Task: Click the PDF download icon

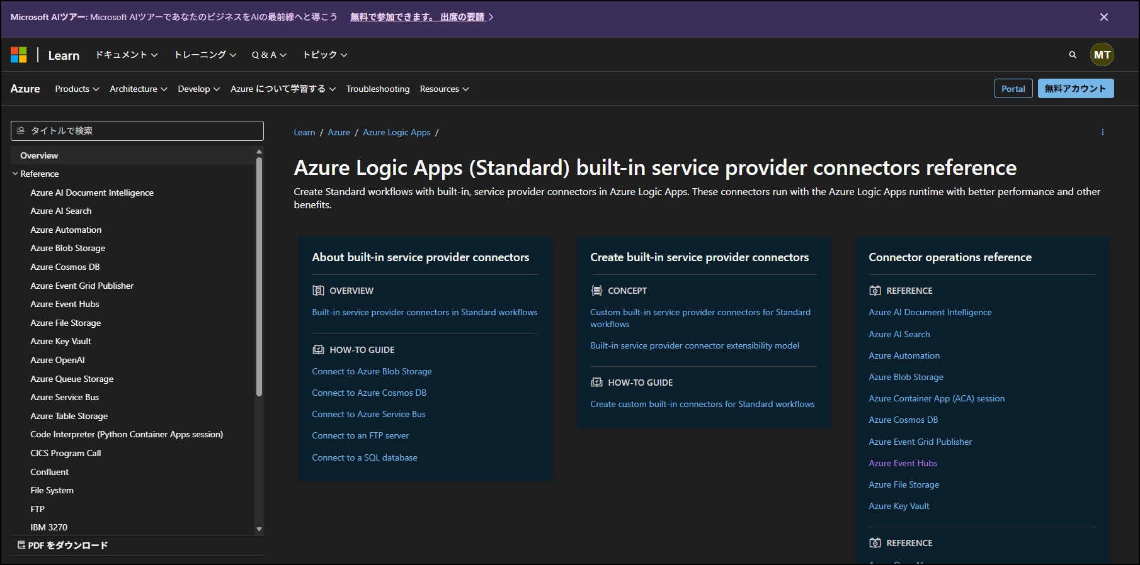Action: coord(21,545)
